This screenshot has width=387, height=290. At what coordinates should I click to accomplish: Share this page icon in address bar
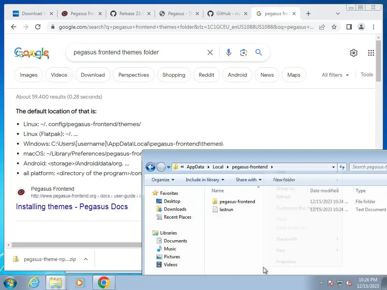click(x=322, y=27)
